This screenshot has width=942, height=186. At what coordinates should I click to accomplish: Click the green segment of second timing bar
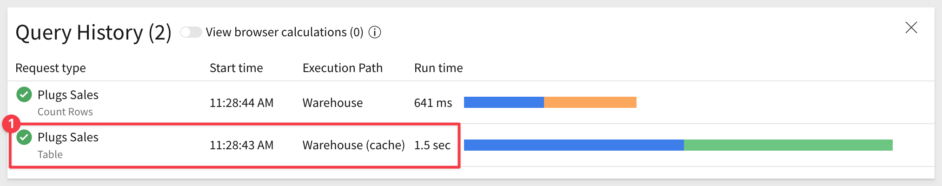coord(788,145)
